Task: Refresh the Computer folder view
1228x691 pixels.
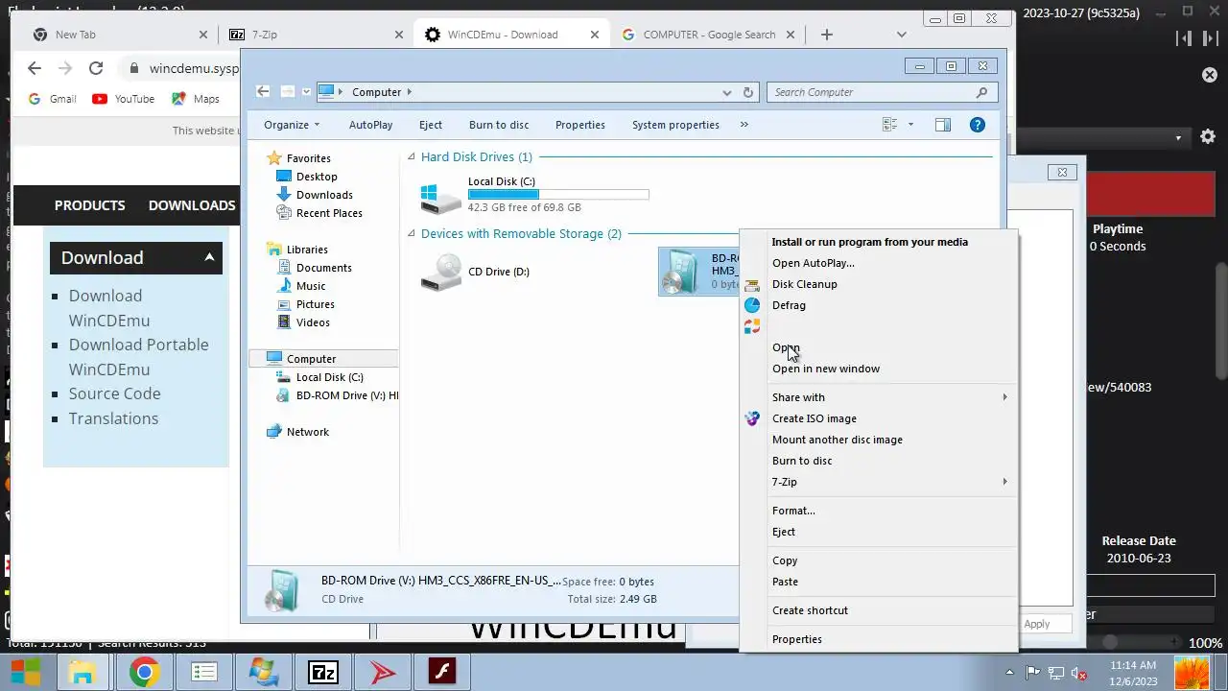Action: pos(748,92)
